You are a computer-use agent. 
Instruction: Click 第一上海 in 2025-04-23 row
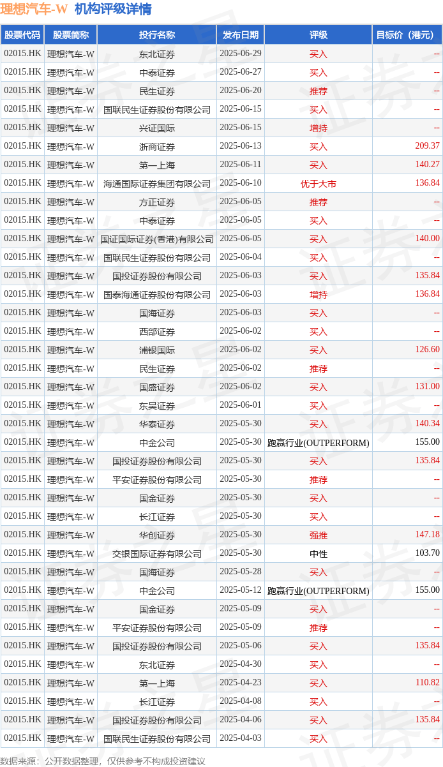157,683
